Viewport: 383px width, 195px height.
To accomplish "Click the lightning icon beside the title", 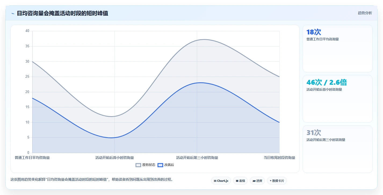I will click(x=13, y=13).
